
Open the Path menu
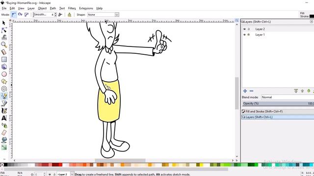53,8
